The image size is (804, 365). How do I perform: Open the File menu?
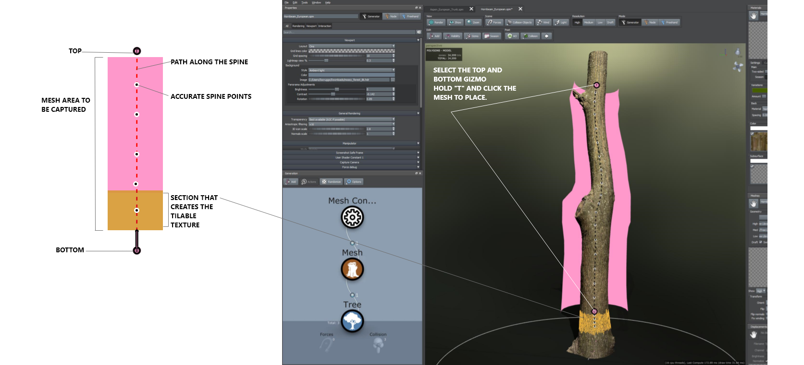(x=286, y=2)
